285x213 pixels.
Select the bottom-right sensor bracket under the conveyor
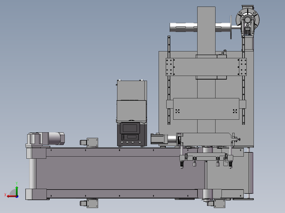click(x=216, y=204)
